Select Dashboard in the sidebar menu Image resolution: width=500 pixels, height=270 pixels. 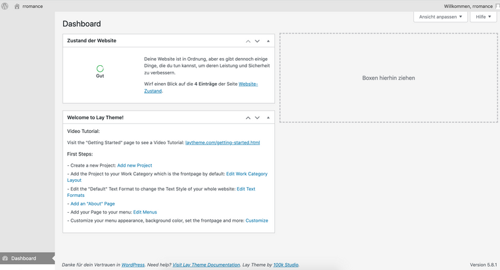pos(24,259)
